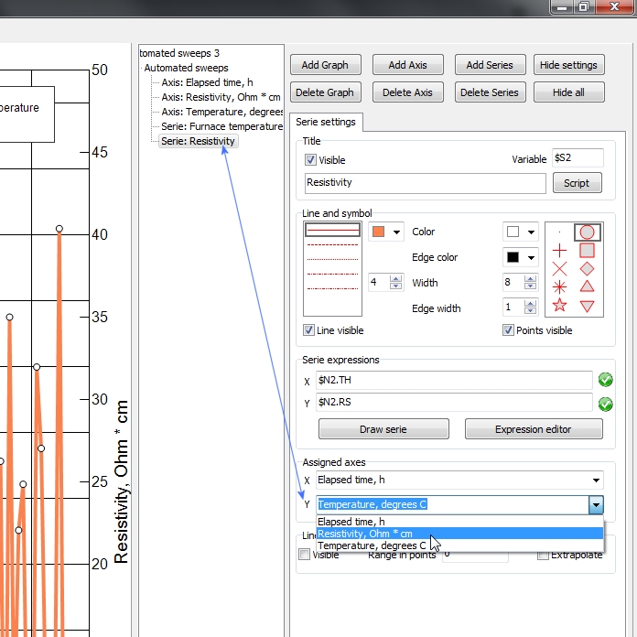The width and height of the screenshot is (637, 637).
Task: Enable the Visible checkbox next to Range in points
Action: (304, 555)
